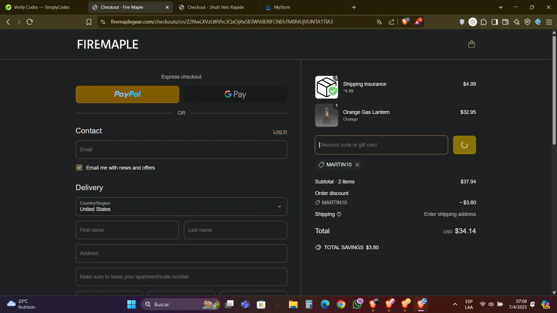Open Leo AI sparkle icon
Viewport: 557px width, 313px height.
point(517,22)
